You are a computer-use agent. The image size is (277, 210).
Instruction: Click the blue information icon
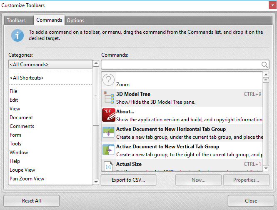click(17, 35)
